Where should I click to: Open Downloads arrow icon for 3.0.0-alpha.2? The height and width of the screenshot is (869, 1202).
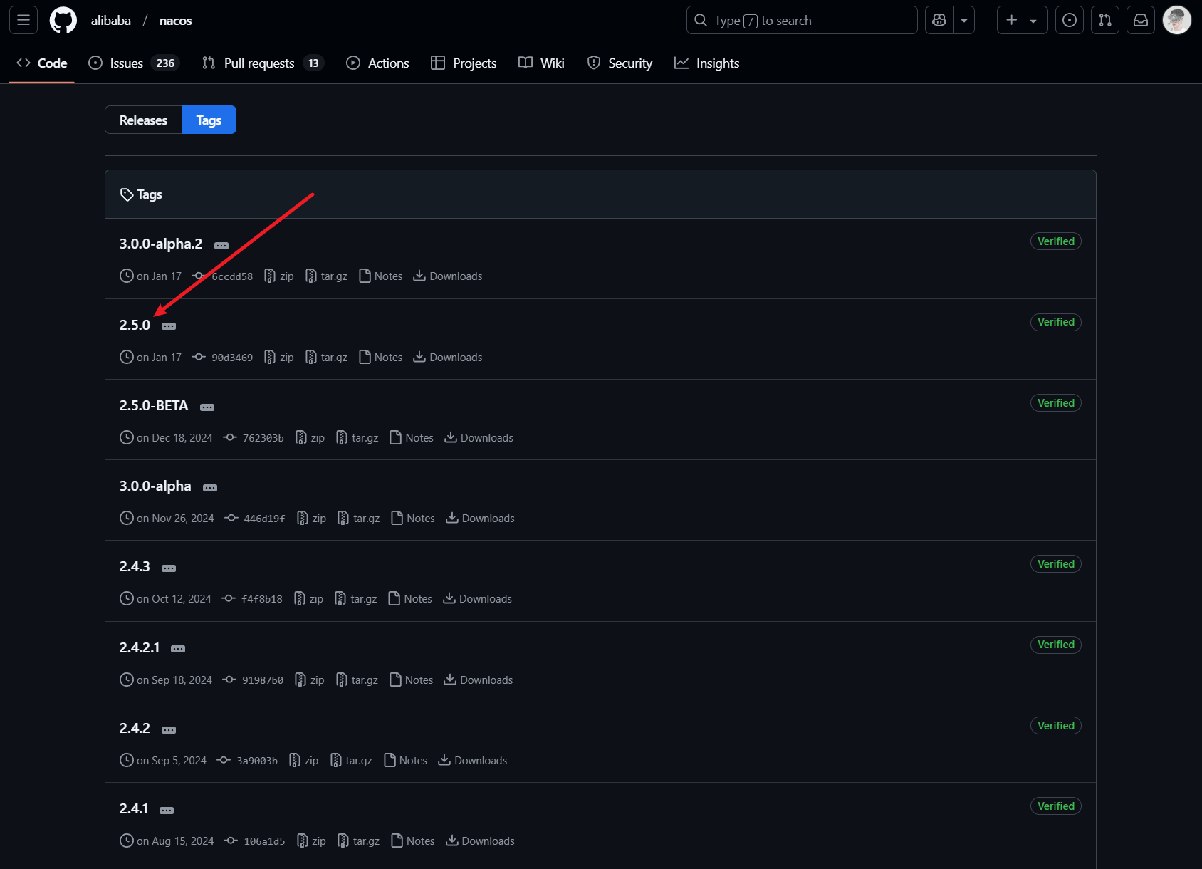tap(420, 276)
